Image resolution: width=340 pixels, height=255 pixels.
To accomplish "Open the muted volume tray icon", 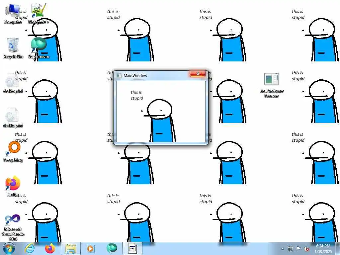I will pos(306,249).
